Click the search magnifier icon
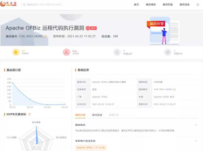 [x=24, y=5]
